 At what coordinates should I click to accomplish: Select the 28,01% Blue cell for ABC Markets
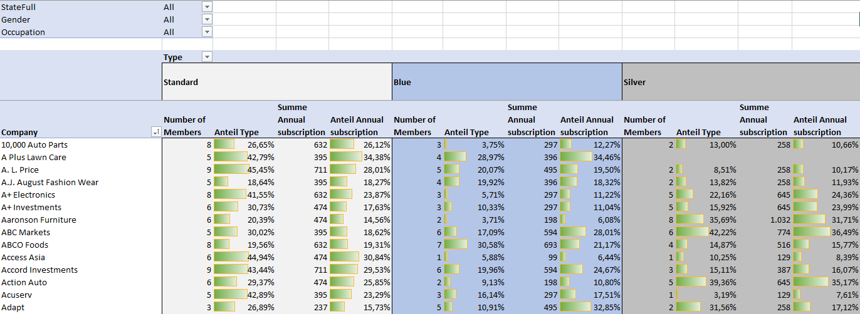pyautogui.click(x=590, y=232)
